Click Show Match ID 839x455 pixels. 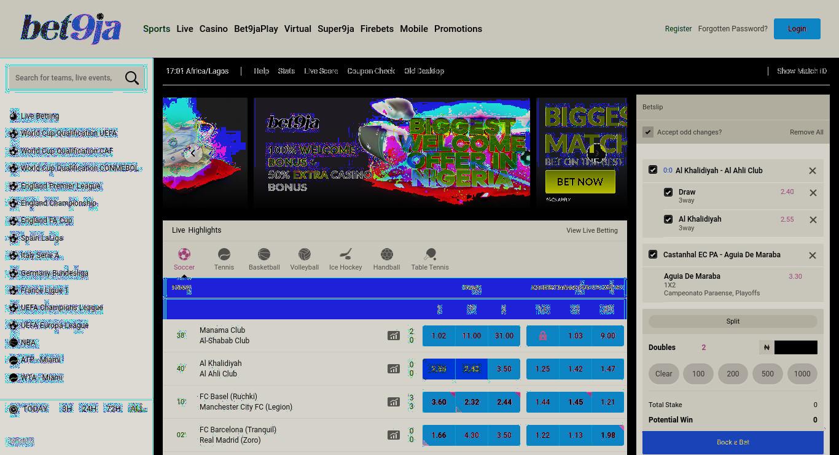point(802,71)
